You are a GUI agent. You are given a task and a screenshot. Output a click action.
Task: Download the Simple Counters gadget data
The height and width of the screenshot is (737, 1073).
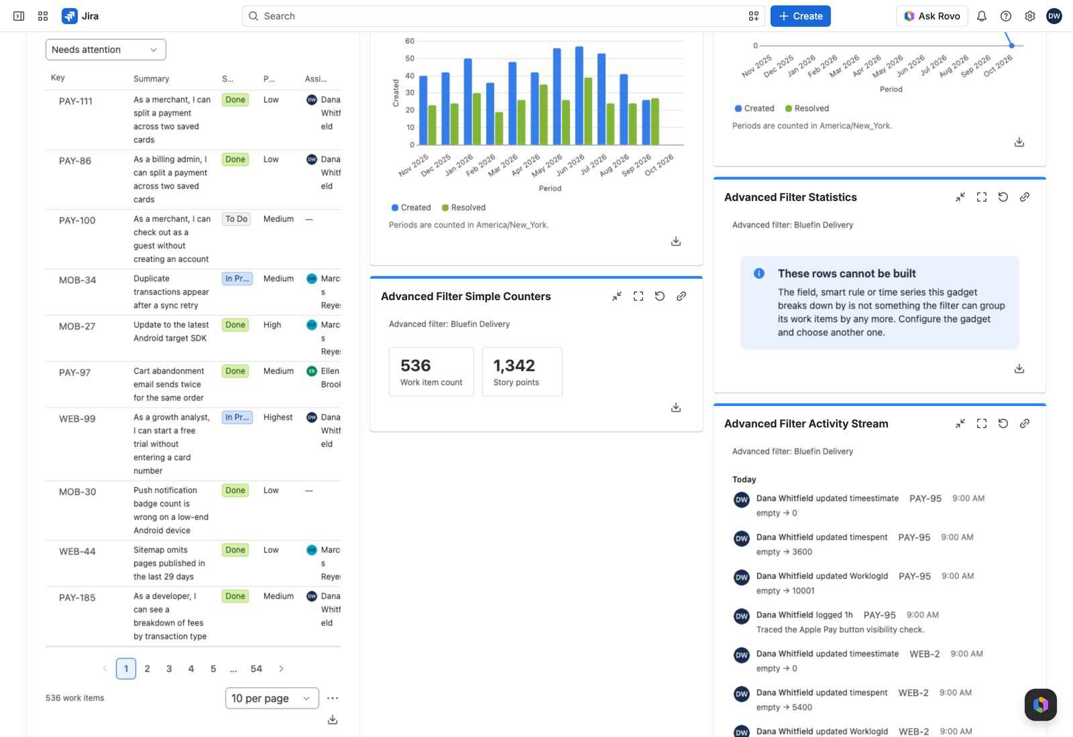click(x=676, y=407)
